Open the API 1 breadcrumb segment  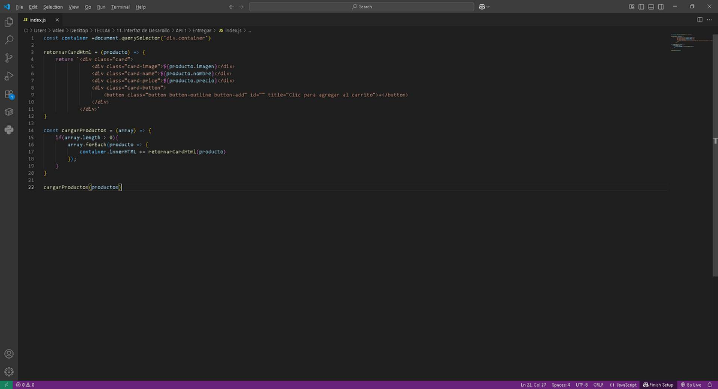(180, 31)
